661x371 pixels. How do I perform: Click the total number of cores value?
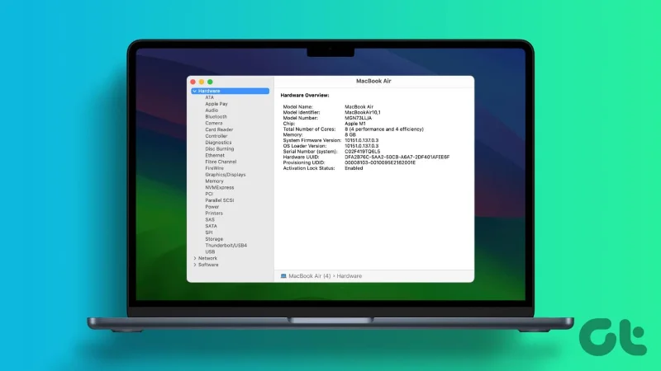(x=384, y=129)
